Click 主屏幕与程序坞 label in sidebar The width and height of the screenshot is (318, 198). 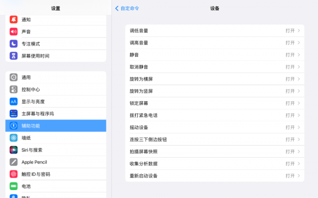pos(38,114)
